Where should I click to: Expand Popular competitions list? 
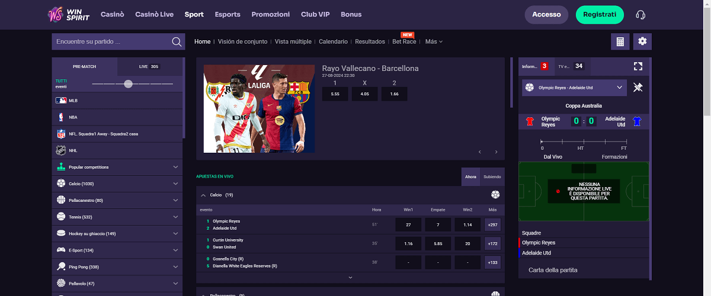click(x=175, y=167)
